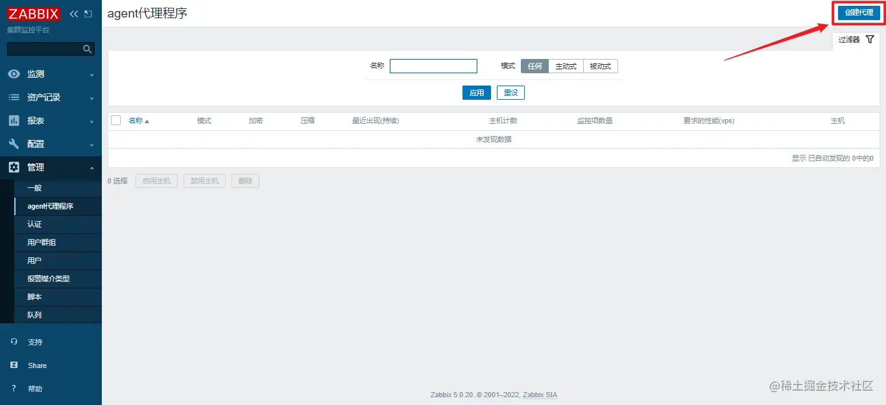The image size is (886, 405).
Task: Open the 帮助 link in sidebar
Action: tap(35, 389)
